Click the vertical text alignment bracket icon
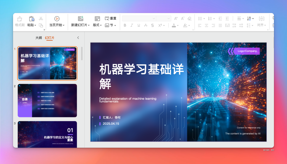 coord(261,19)
